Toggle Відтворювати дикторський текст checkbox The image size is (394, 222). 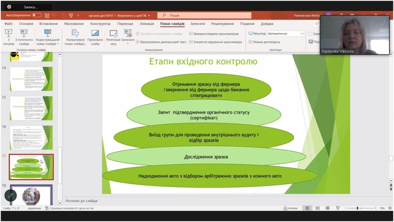tap(138, 42)
